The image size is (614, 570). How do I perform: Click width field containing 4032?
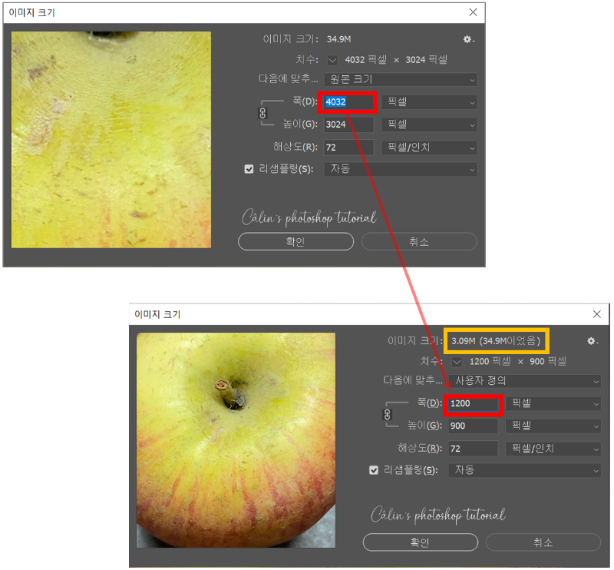tap(348, 102)
